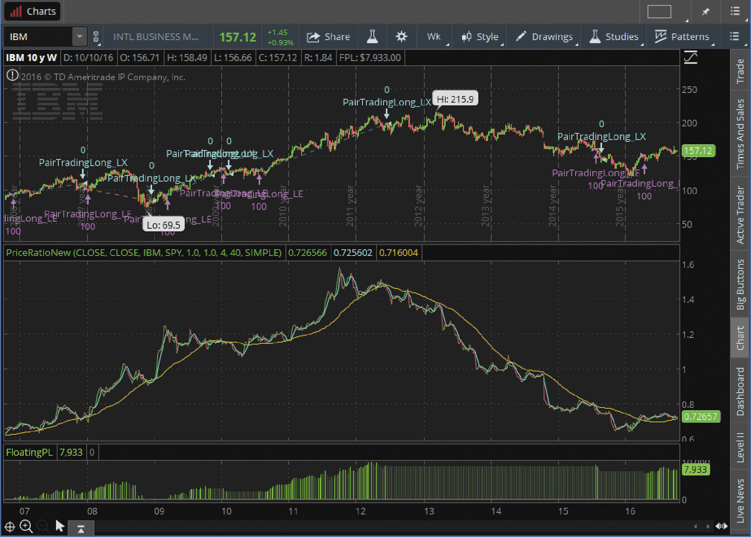Viewport: 751px width, 537px height.
Task: Click the FloatingPL study title
Action: 30,452
